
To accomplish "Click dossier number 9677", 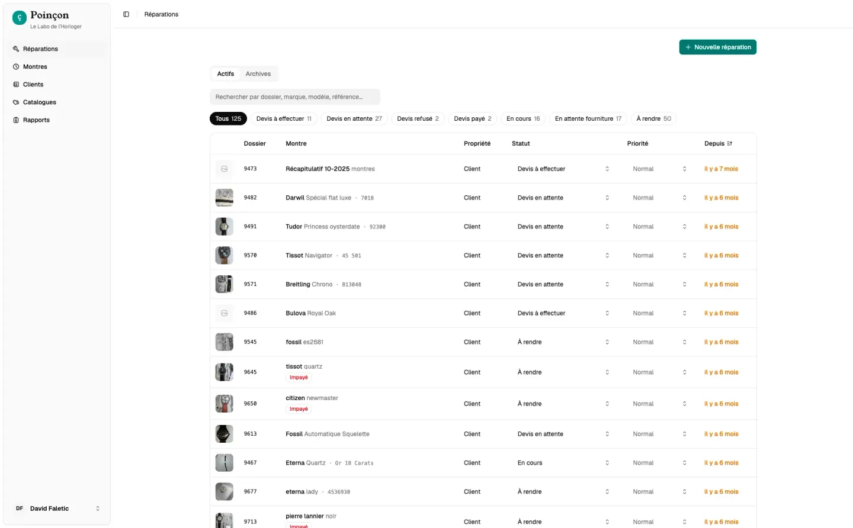I will [x=251, y=492].
